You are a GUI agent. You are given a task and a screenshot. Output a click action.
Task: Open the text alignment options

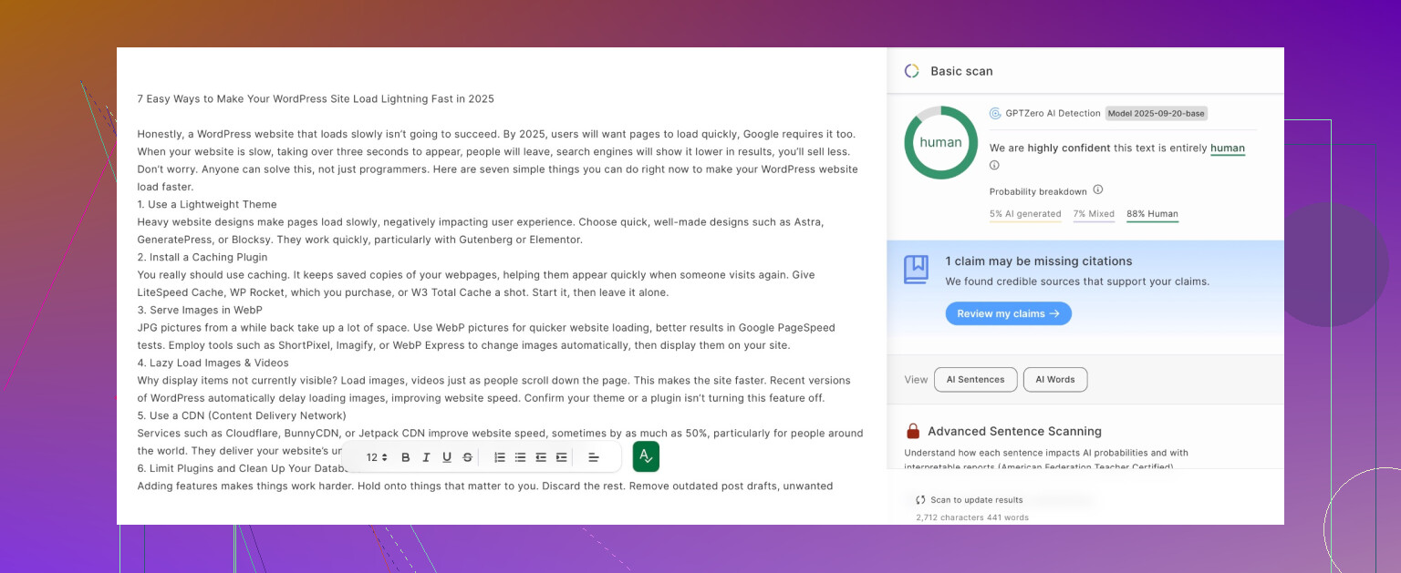click(593, 457)
